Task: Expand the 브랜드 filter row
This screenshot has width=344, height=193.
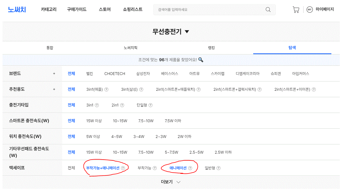Action: 54,74
